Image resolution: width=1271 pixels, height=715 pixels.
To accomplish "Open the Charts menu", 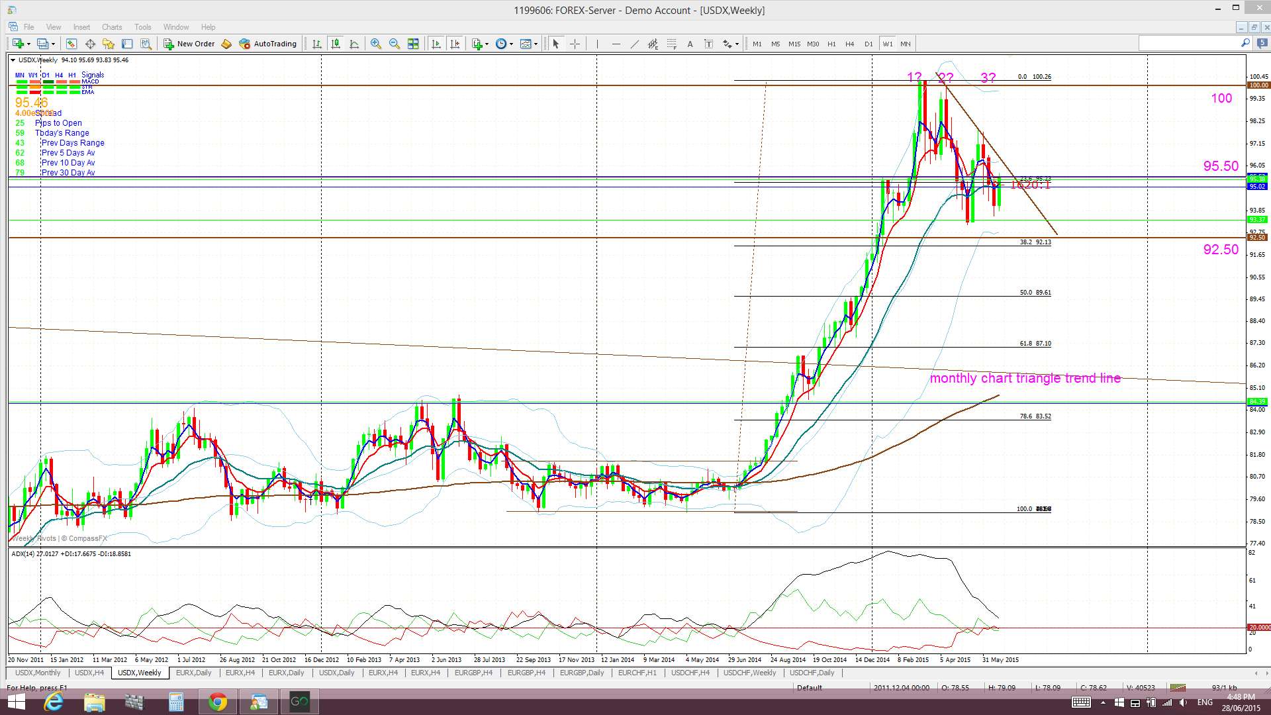I will coord(111,27).
